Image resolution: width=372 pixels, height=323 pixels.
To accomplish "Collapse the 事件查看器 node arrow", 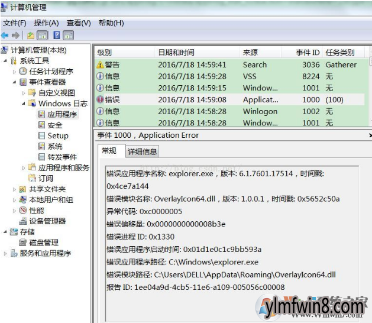I will (x=14, y=82).
